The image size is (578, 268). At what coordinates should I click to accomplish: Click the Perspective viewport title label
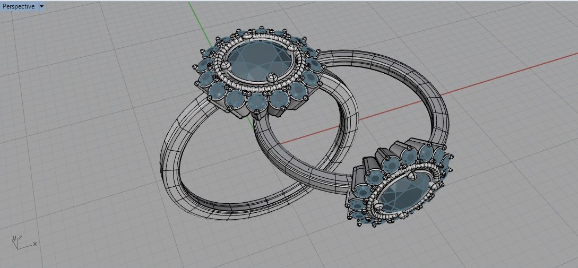[x=19, y=6]
